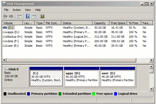The height and width of the screenshot is (104, 156).
Task: Click the 200.00 GB capacity cell
Action: coord(101,41)
